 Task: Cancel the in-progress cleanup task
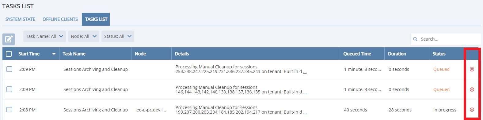(472, 110)
